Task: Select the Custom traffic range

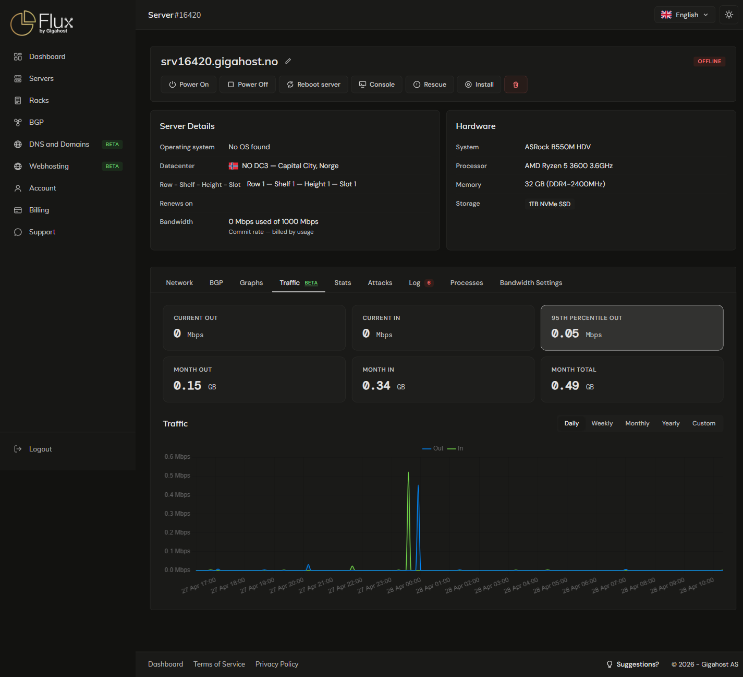Action: pyautogui.click(x=703, y=423)
